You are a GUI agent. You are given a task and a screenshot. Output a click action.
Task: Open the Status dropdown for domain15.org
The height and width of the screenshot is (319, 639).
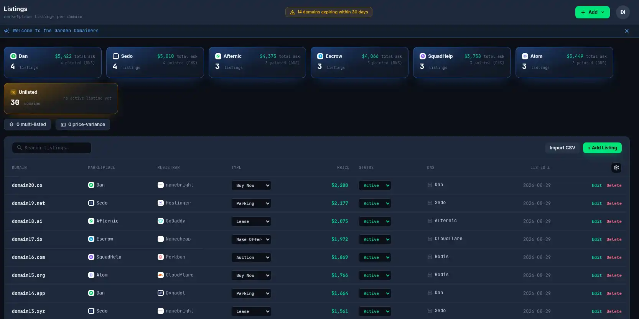(375, 275)
